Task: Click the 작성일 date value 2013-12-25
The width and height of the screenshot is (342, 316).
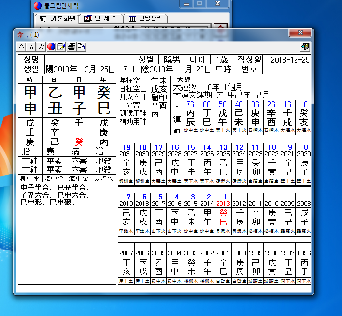Action: click(290, 60)
